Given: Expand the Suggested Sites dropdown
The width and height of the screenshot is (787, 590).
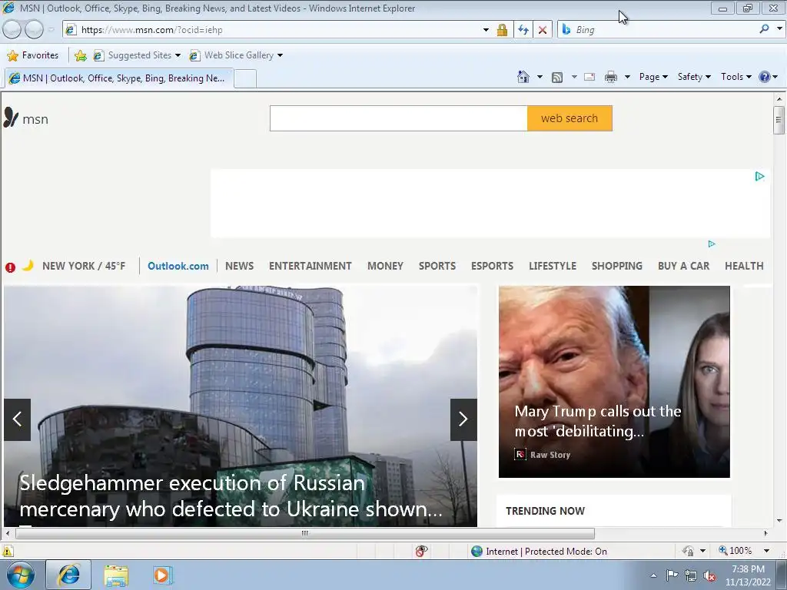Looking at the screenshot, I should coord(178,55).
